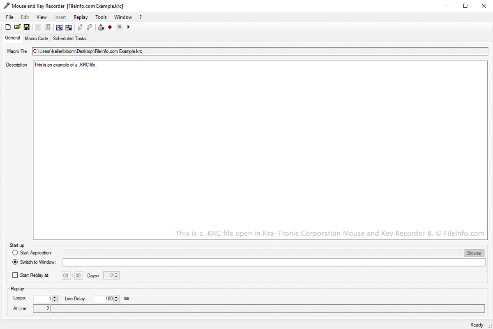Open the Insert menu
Viewport: 493px width, 329px height.
tap(60, 17)
